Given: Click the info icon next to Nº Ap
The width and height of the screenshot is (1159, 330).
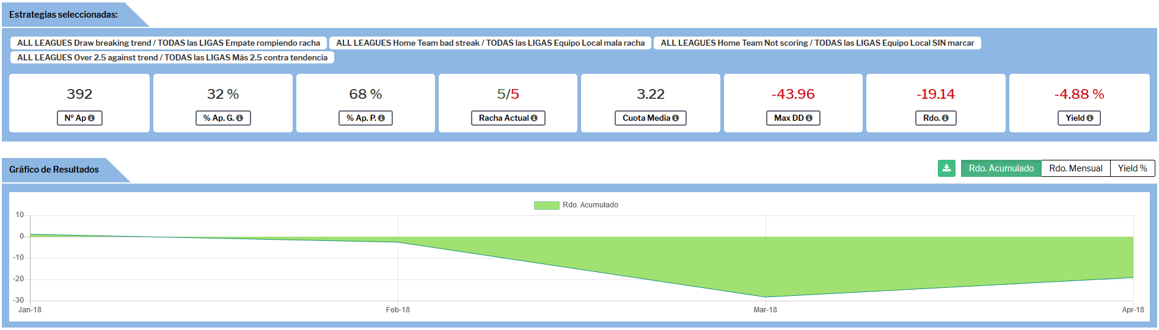Looking at the screenshot, I should coord(92,118).
